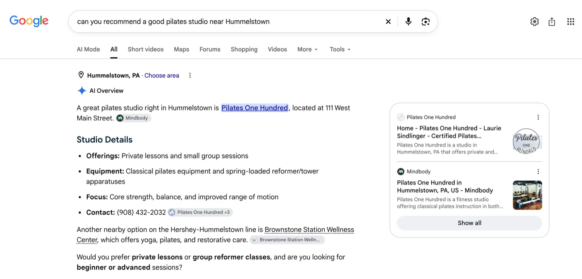
Task: Click the Studio Details heading
Action: click(105, 139)
